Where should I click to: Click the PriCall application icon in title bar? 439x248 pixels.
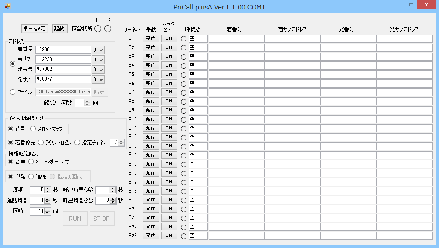tap(8, 6)
